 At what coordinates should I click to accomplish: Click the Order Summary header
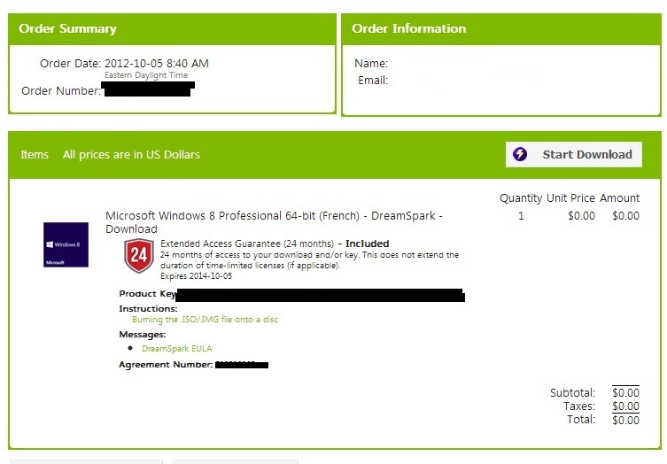(x=67, y=28)
